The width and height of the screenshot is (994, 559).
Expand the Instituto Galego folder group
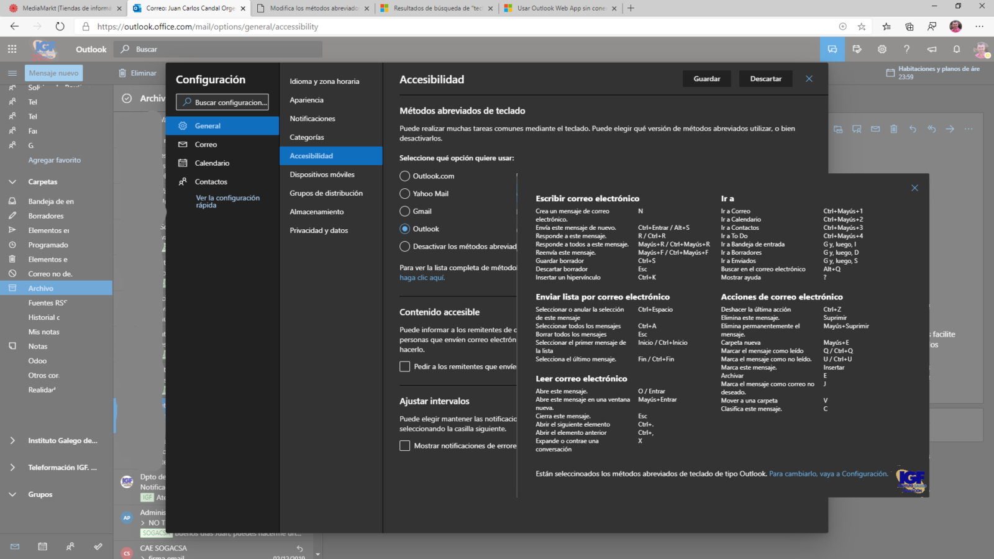point(12,440)
